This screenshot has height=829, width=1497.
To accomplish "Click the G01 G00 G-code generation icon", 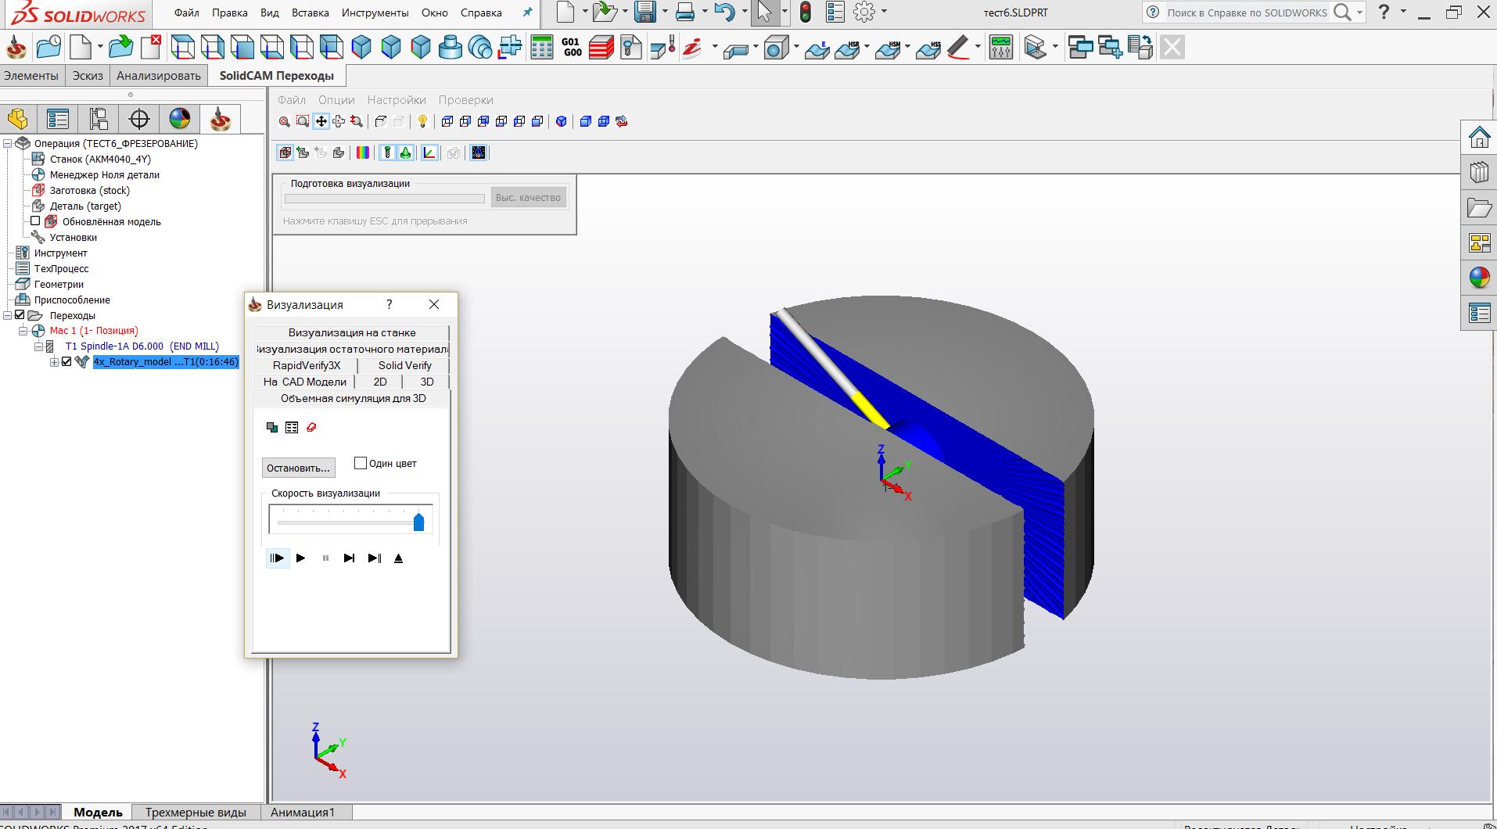I will tap(572, 48).
